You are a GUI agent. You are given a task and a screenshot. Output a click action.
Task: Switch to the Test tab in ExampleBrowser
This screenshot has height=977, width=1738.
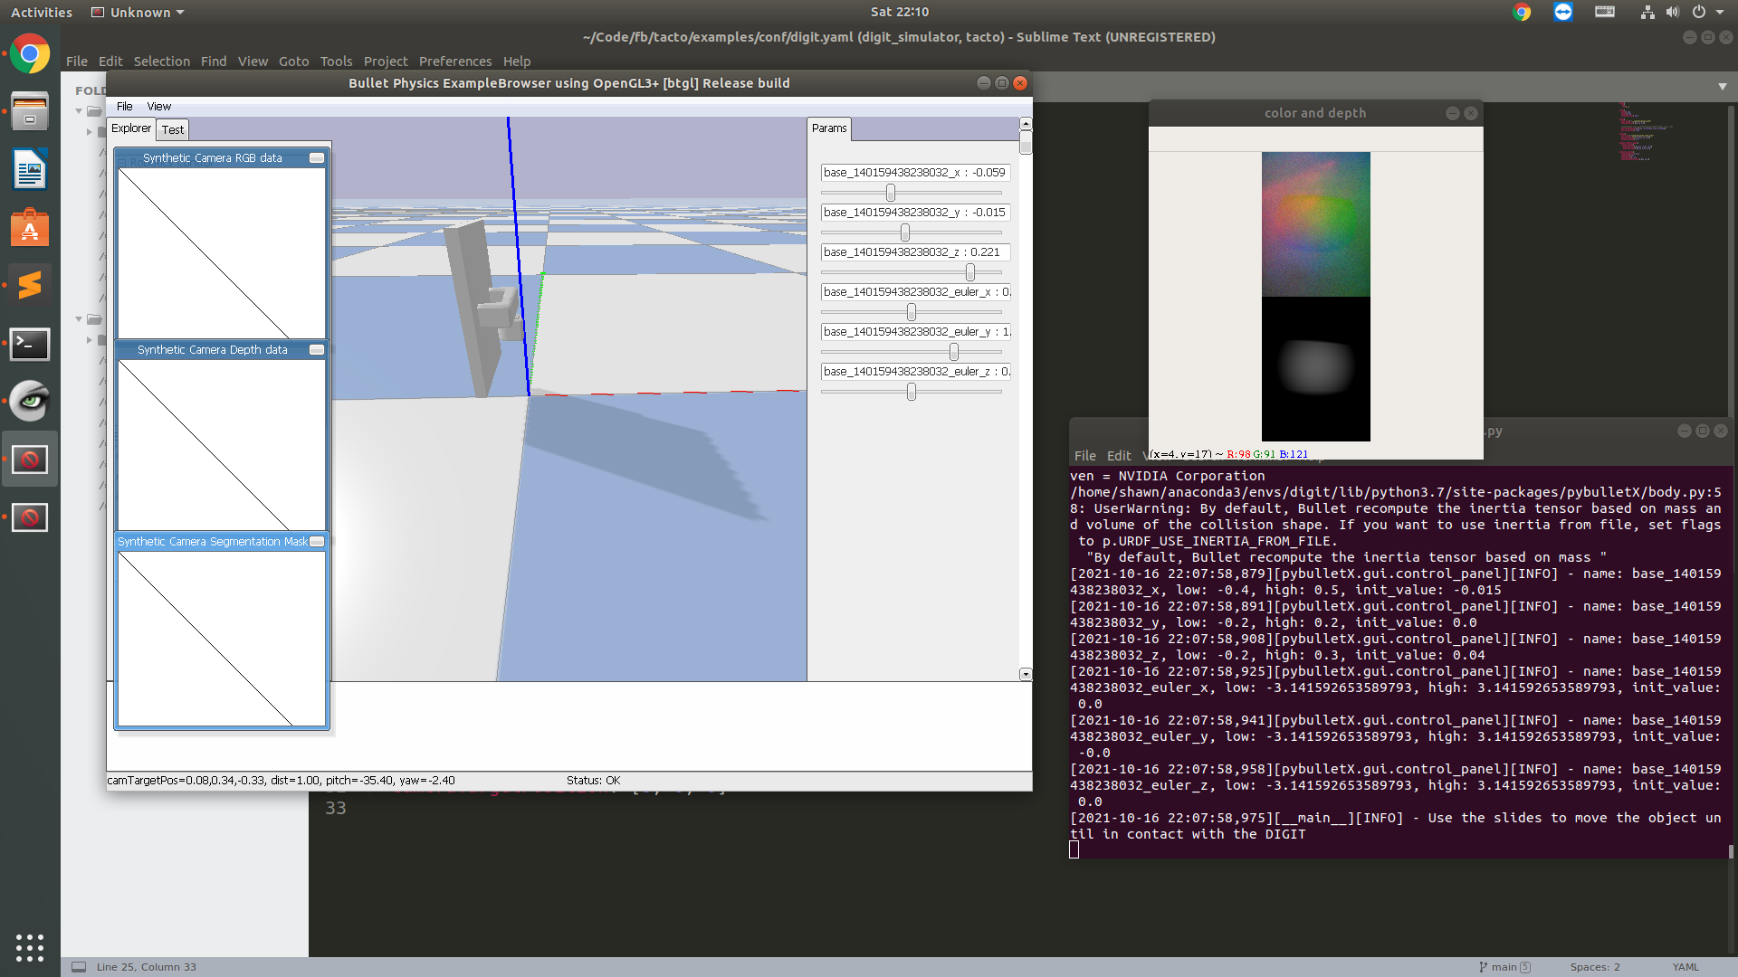[172, 129]
